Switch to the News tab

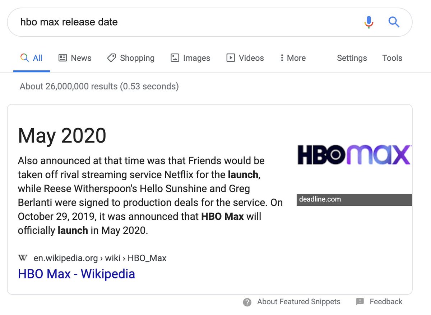75,58
